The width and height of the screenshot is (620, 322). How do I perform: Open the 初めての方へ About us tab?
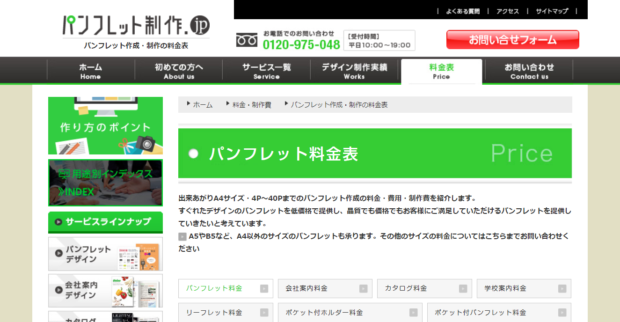click(179, 71)
